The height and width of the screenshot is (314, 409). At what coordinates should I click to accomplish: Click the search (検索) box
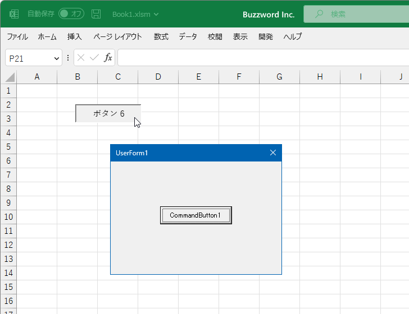(356, 14)
